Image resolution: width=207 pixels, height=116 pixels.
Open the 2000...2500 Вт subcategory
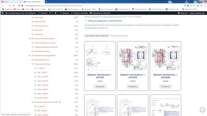click(x=43, y=85)
